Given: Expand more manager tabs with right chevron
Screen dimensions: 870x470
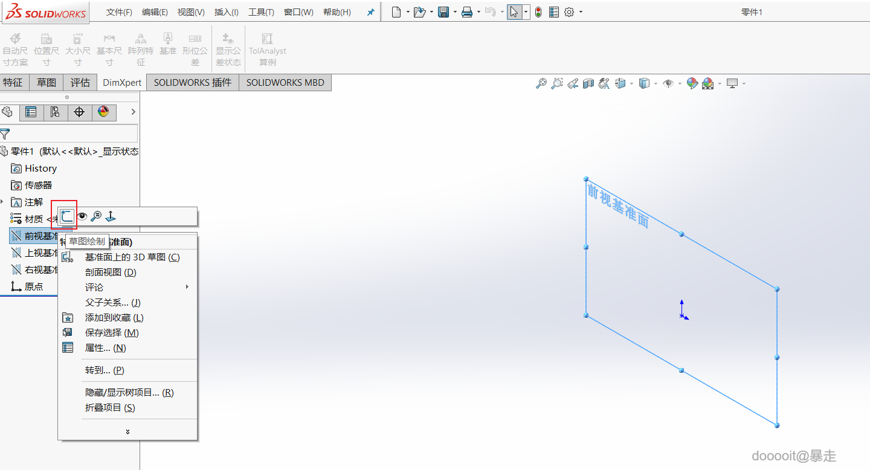Looking at the screenshot, I should click(x=134, y=112).
